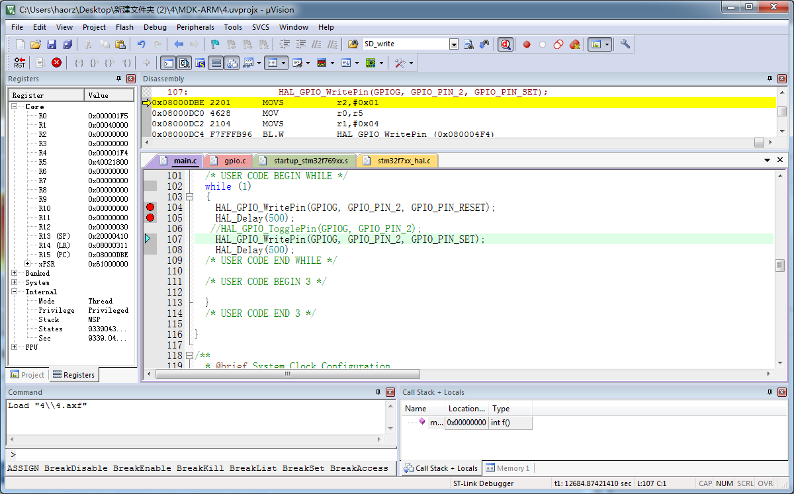
Task: Save the current file
Action: pos(52,44)
